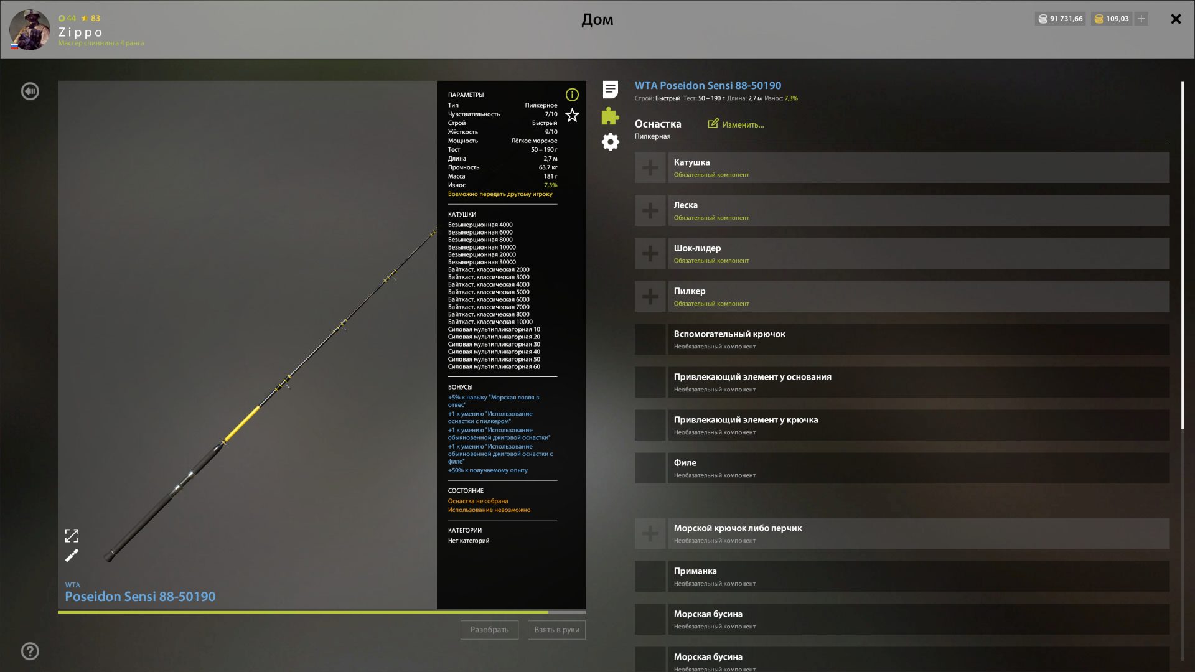
Task: Add a line in the Леска slot
Action: coord(650,210)
